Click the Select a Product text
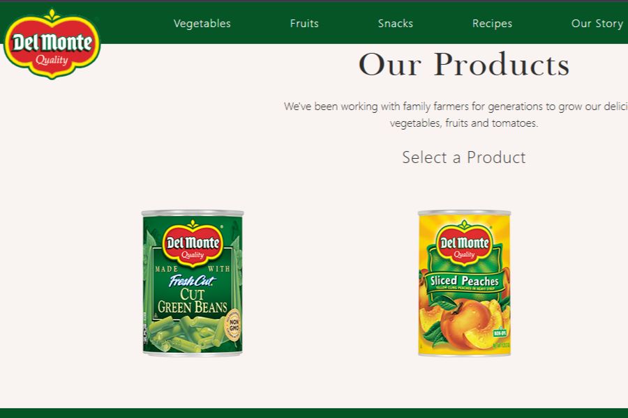This screenshot has height=418, width=628. [464, 157]
